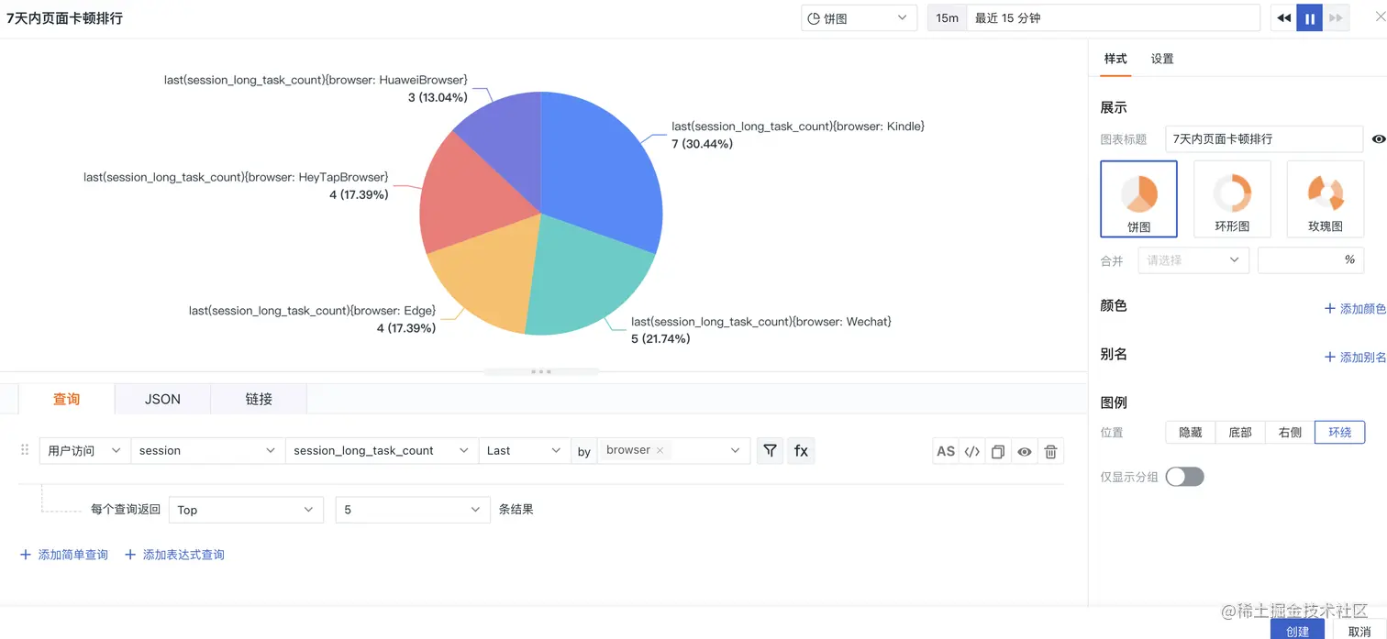This screenshot has width=1387, height=639.
Task: Click 添加表达式查询 link
Action: pyautogui.click(x=174, y=555)
